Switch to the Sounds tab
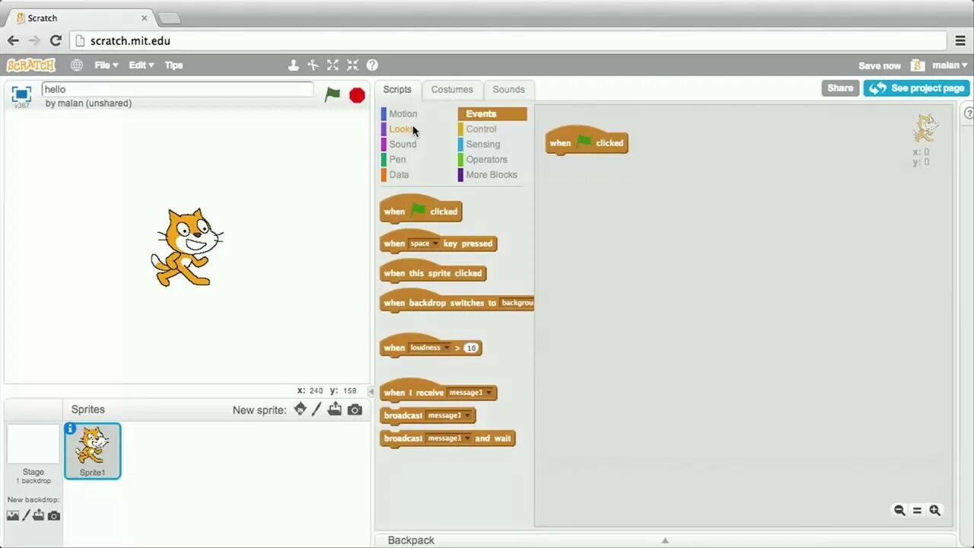 click(x=508, y=89)
